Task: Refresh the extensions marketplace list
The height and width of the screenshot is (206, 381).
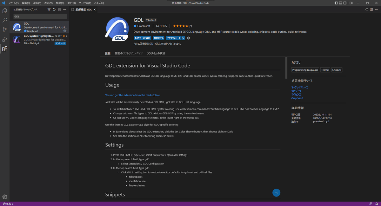Action: click(x=54, y=10)
